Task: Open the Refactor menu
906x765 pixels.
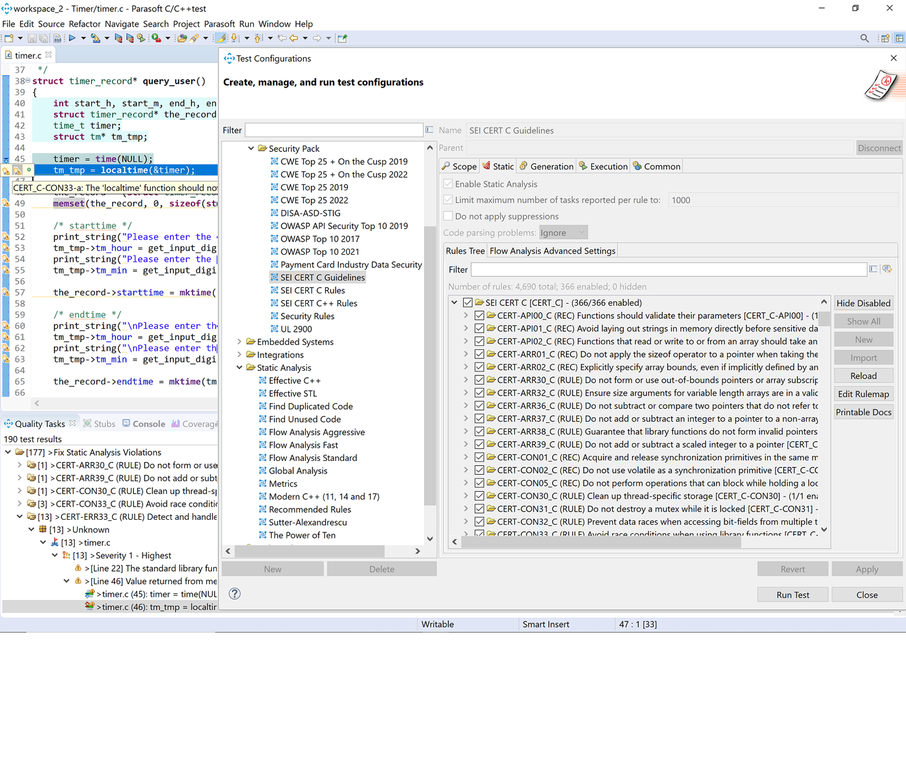Action: pos(84,24)
